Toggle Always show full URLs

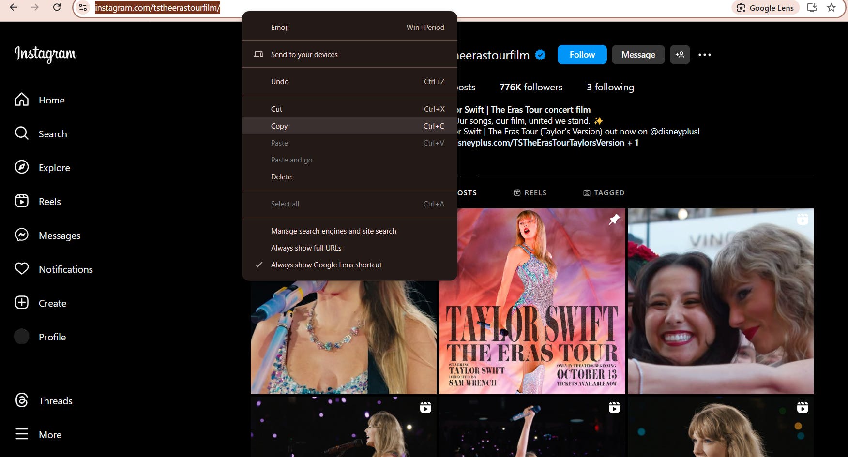coord(349,248)
